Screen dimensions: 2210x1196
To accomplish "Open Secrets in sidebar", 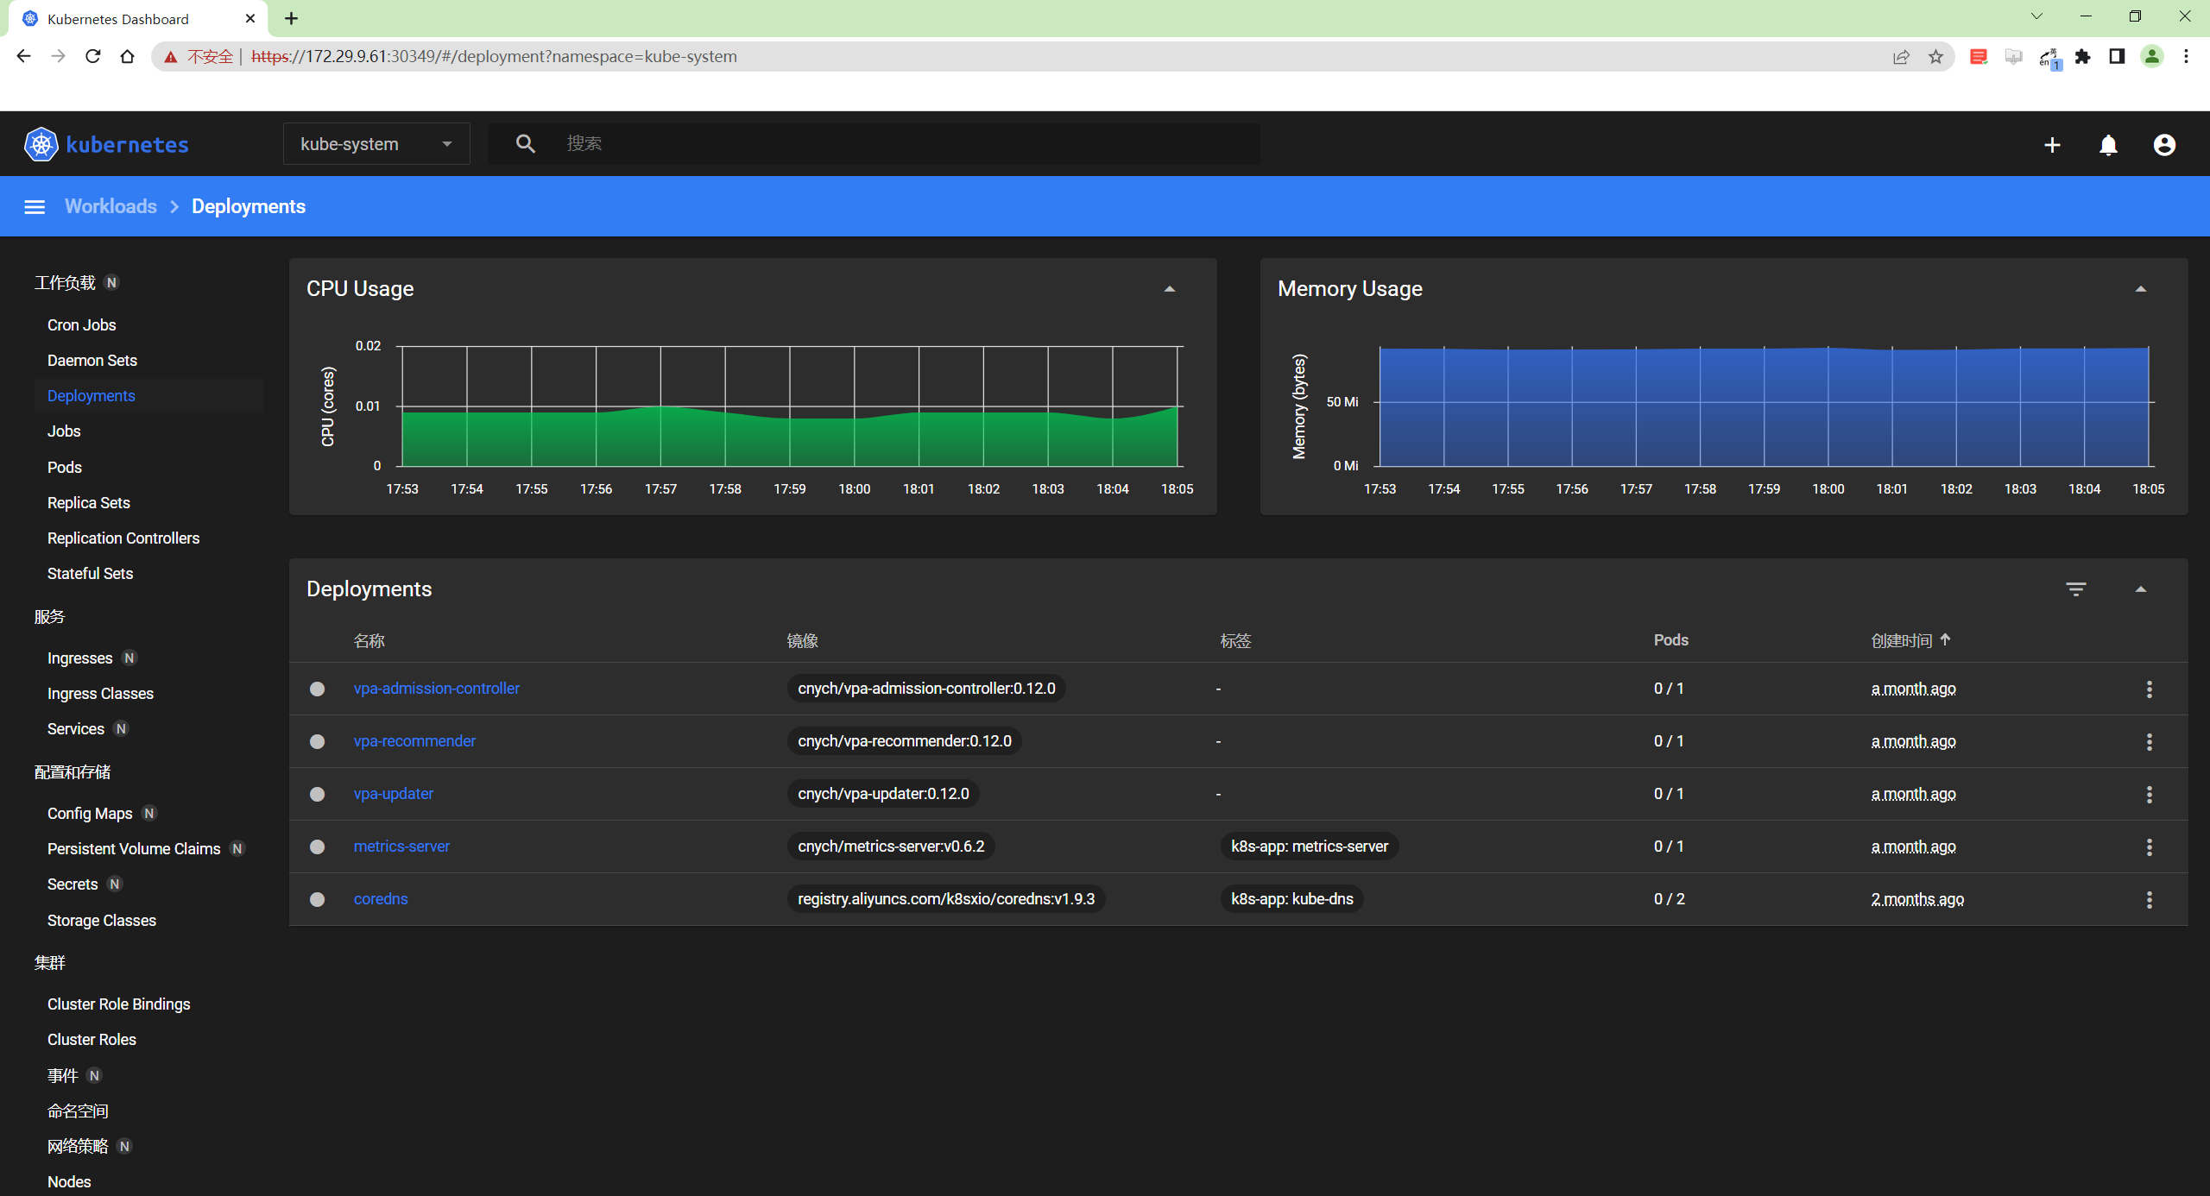I will tap(73, 884).
